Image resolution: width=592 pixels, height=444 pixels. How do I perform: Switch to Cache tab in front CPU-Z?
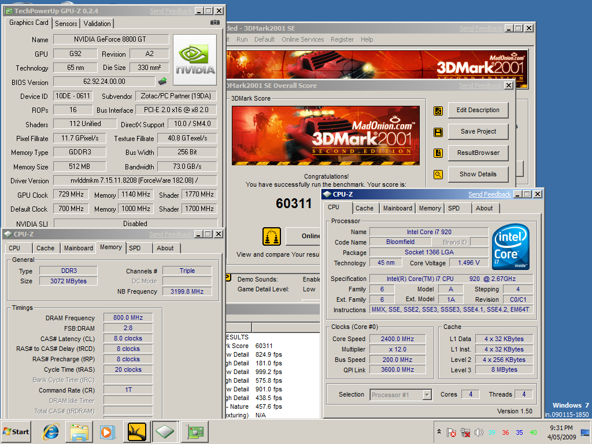pyautogui.click(x=364, y=208)
